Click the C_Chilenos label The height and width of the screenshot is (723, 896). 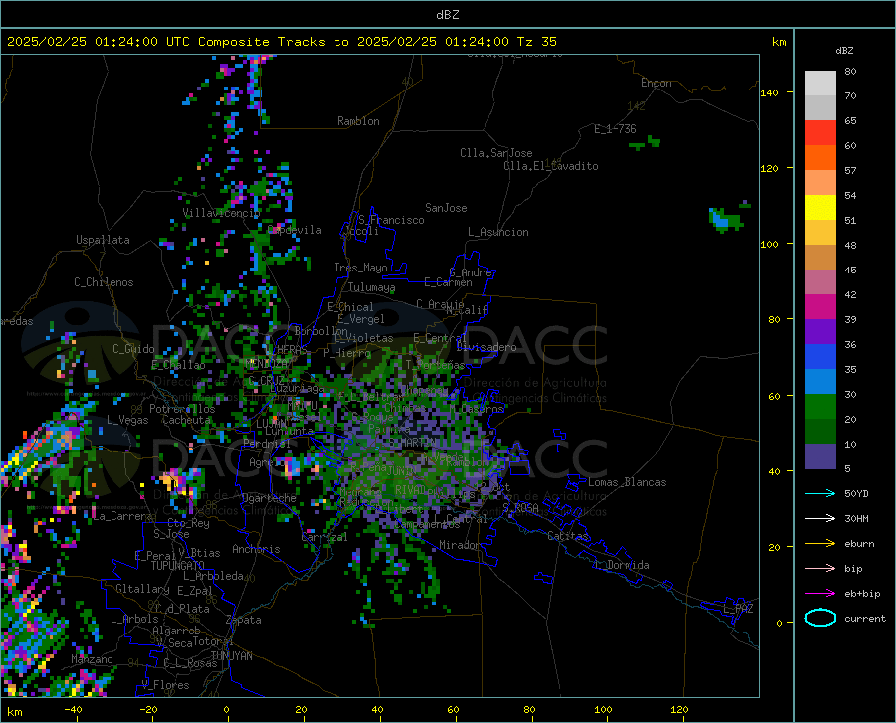[x=104, y=282]
